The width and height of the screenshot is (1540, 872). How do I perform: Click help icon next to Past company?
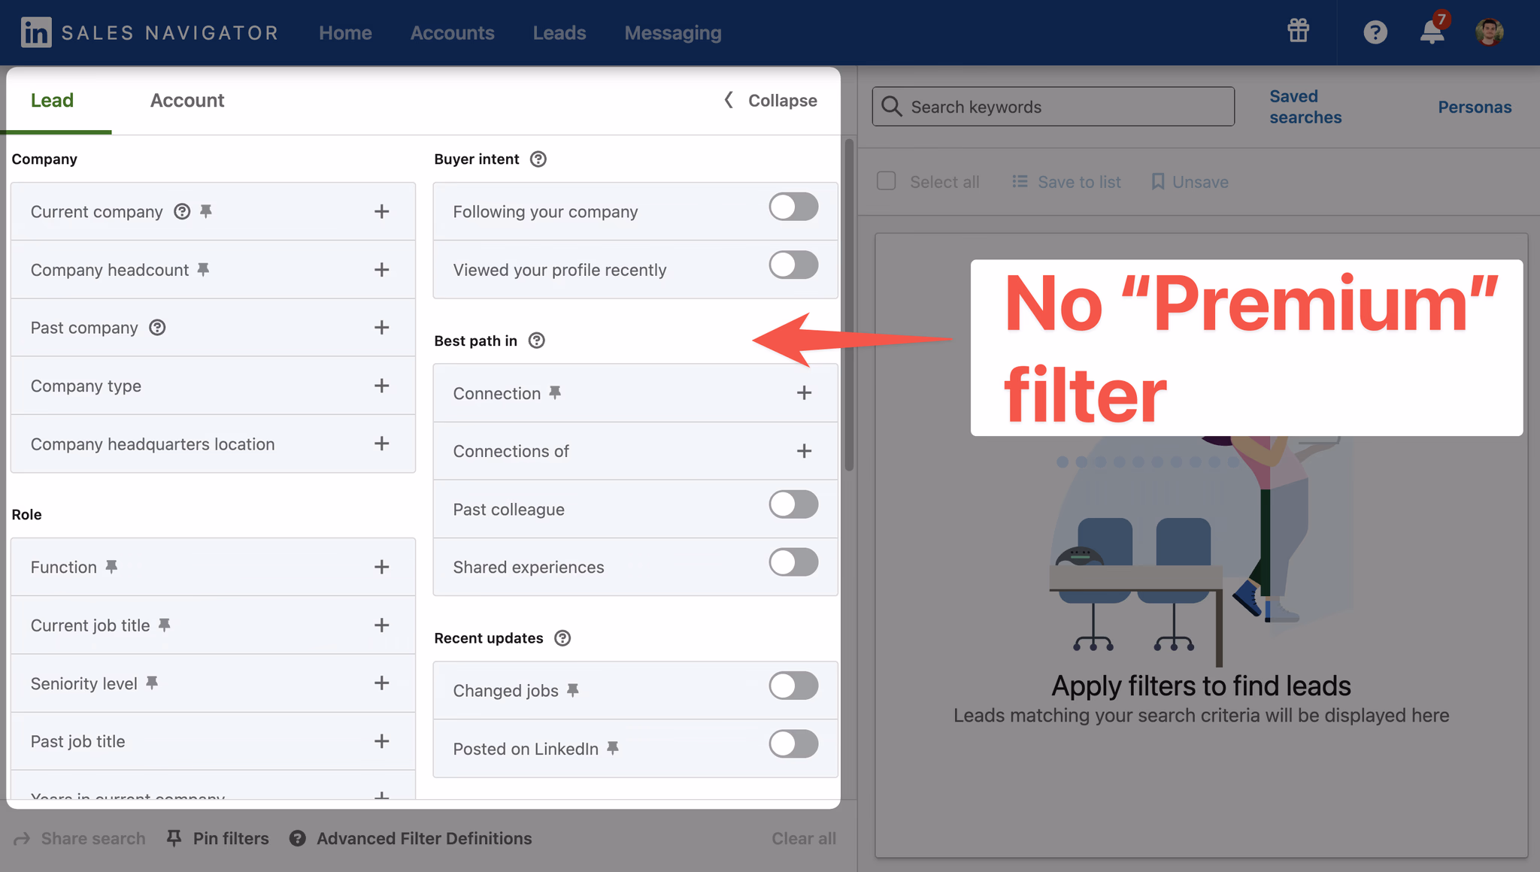[x=157, y=327]
